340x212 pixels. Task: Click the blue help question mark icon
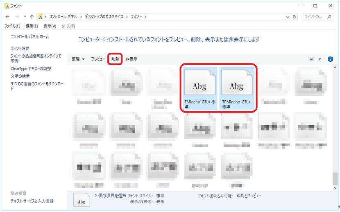pos(330,59)
